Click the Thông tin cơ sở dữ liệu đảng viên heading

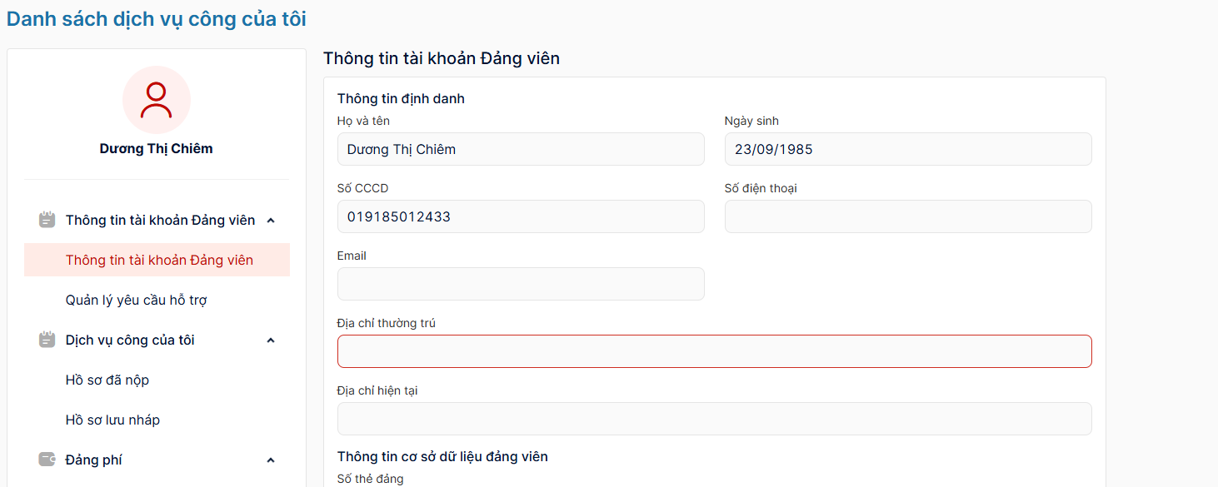tap(442, 456)
